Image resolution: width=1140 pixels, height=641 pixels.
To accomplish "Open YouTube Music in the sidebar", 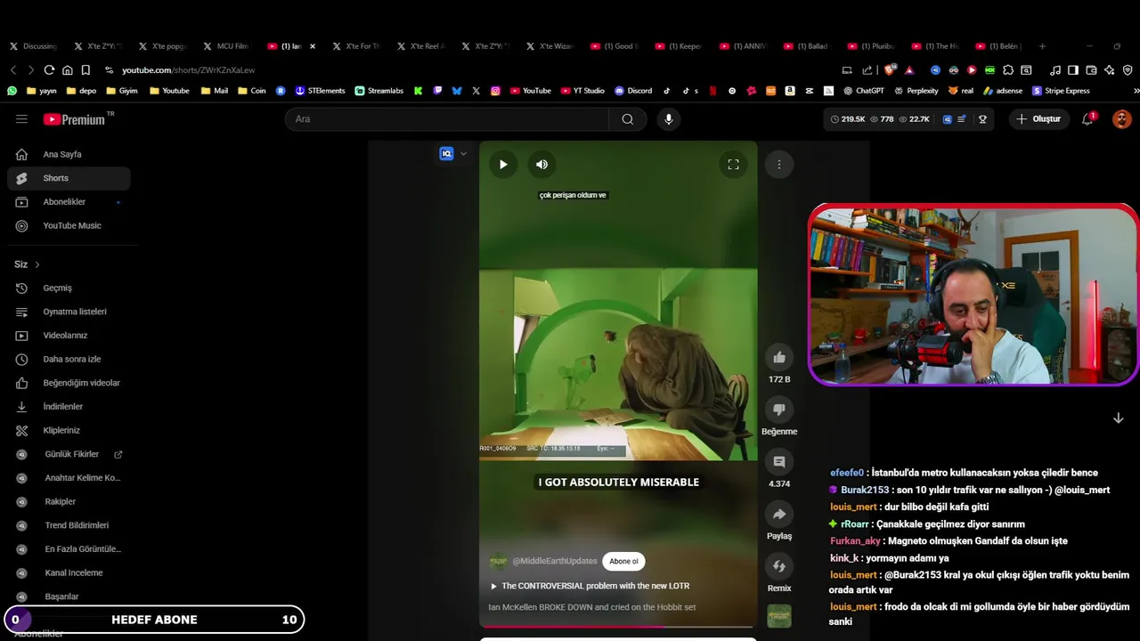I will [x=69, y=225].
